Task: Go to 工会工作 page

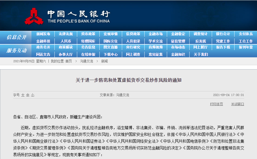Action: [246, 41]
